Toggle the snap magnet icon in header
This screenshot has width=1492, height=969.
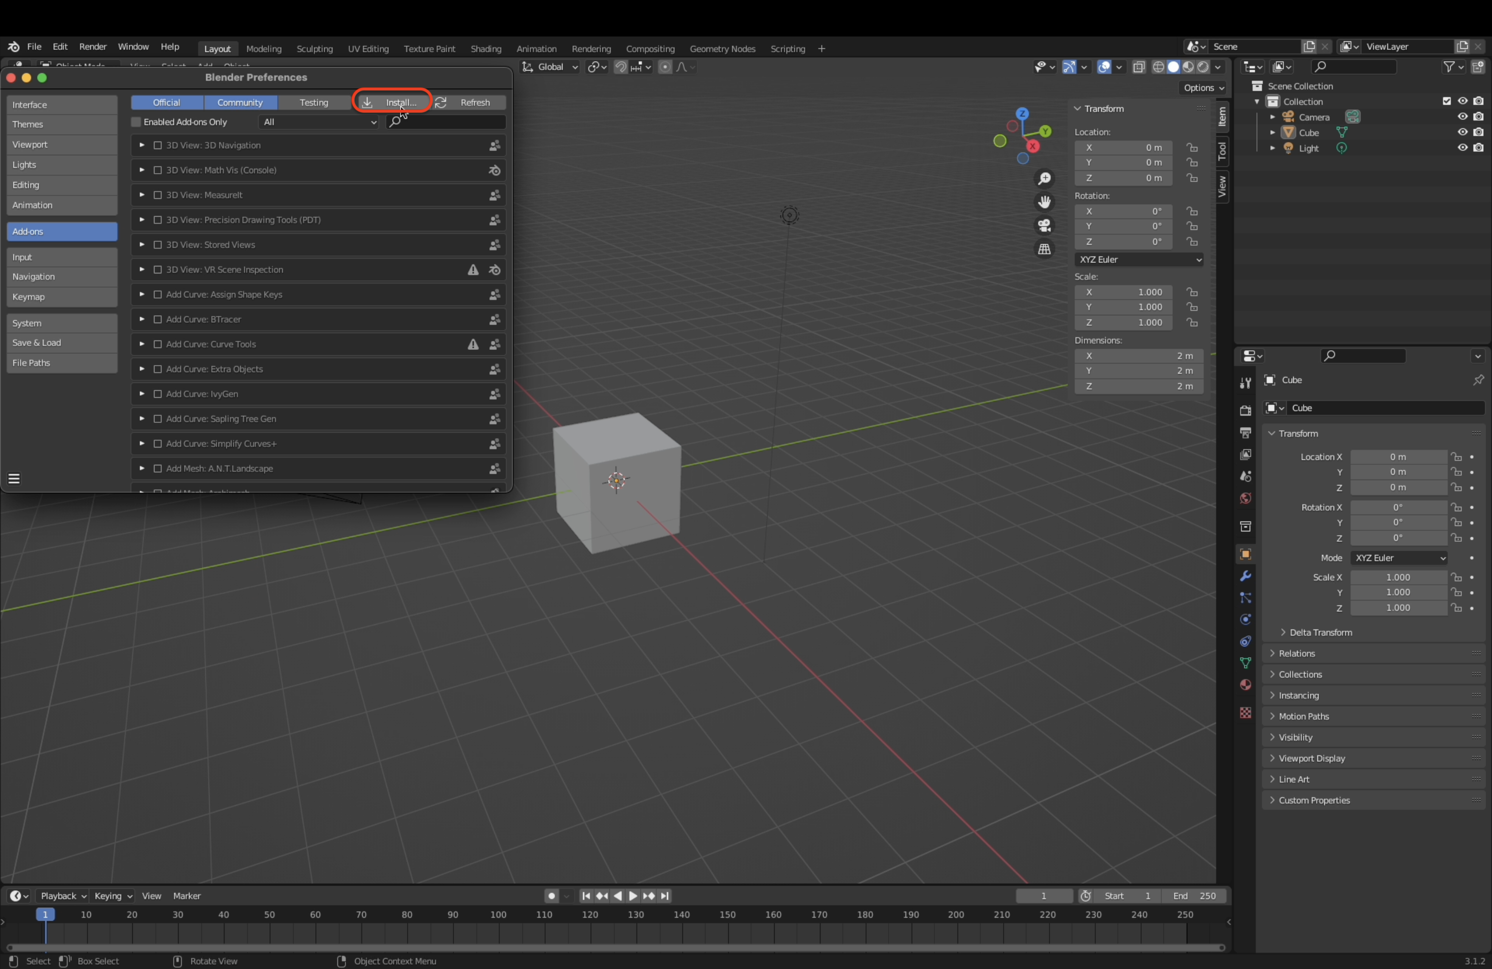620,67
